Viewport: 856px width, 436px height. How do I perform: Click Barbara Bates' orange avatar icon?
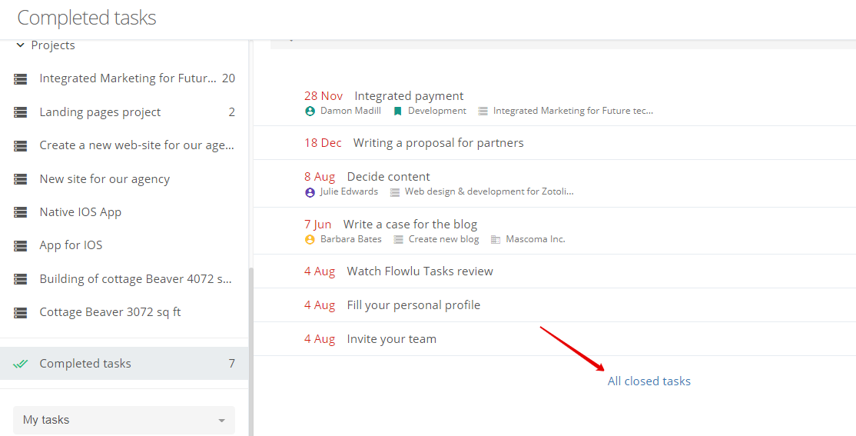[x=310, y=239]
